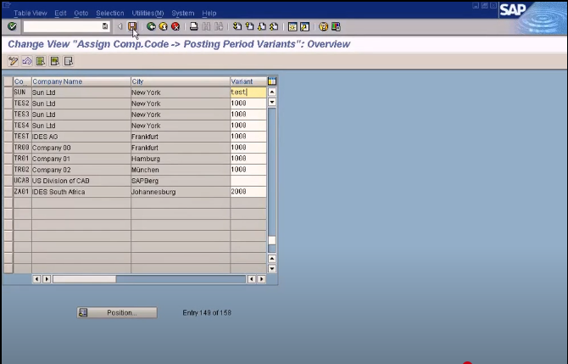The image size is (568, 364).
Task: Click the red Cancel icon
Action: [175, 26]
